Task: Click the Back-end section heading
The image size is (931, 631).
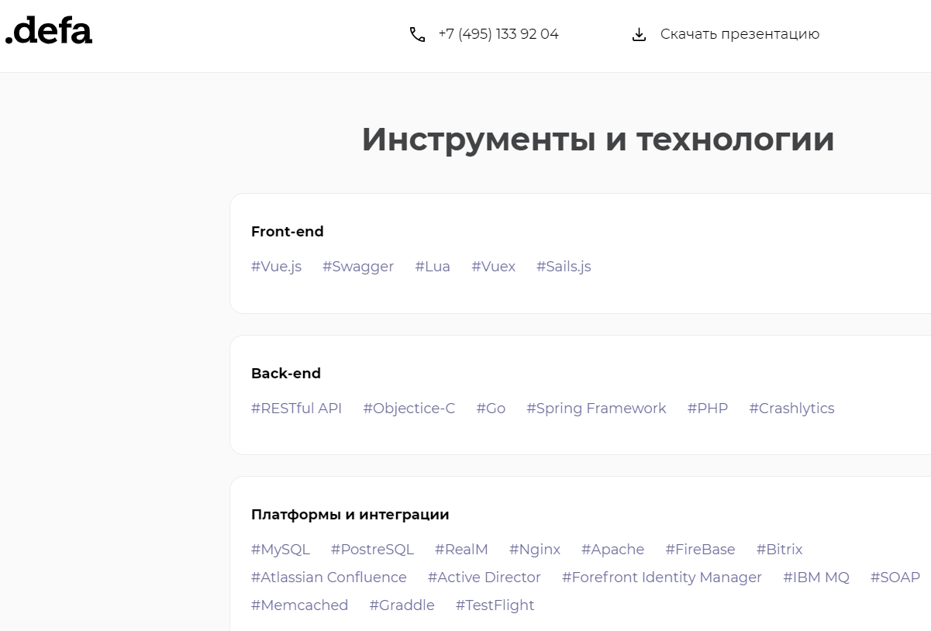Action: click(286, 374)
